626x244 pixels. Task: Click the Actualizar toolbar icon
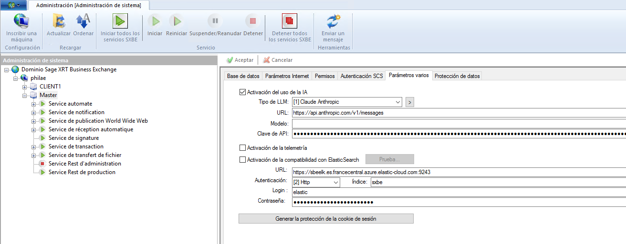(x=59, y=21)
